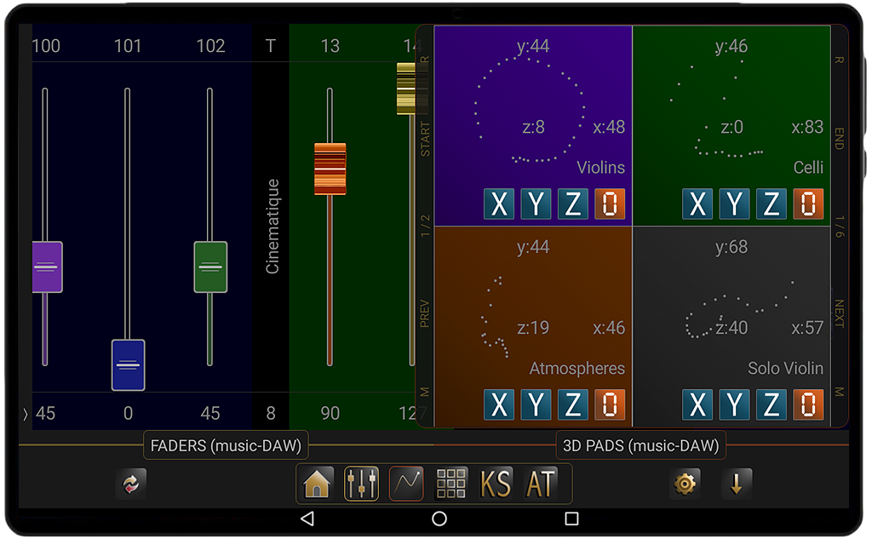Toggle the X axis on Violins pad
Screen dimensions: 872x539
tap(499, 204)
